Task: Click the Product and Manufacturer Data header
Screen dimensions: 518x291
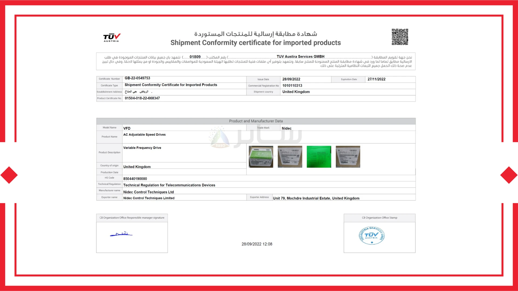Action: (256, 121)
